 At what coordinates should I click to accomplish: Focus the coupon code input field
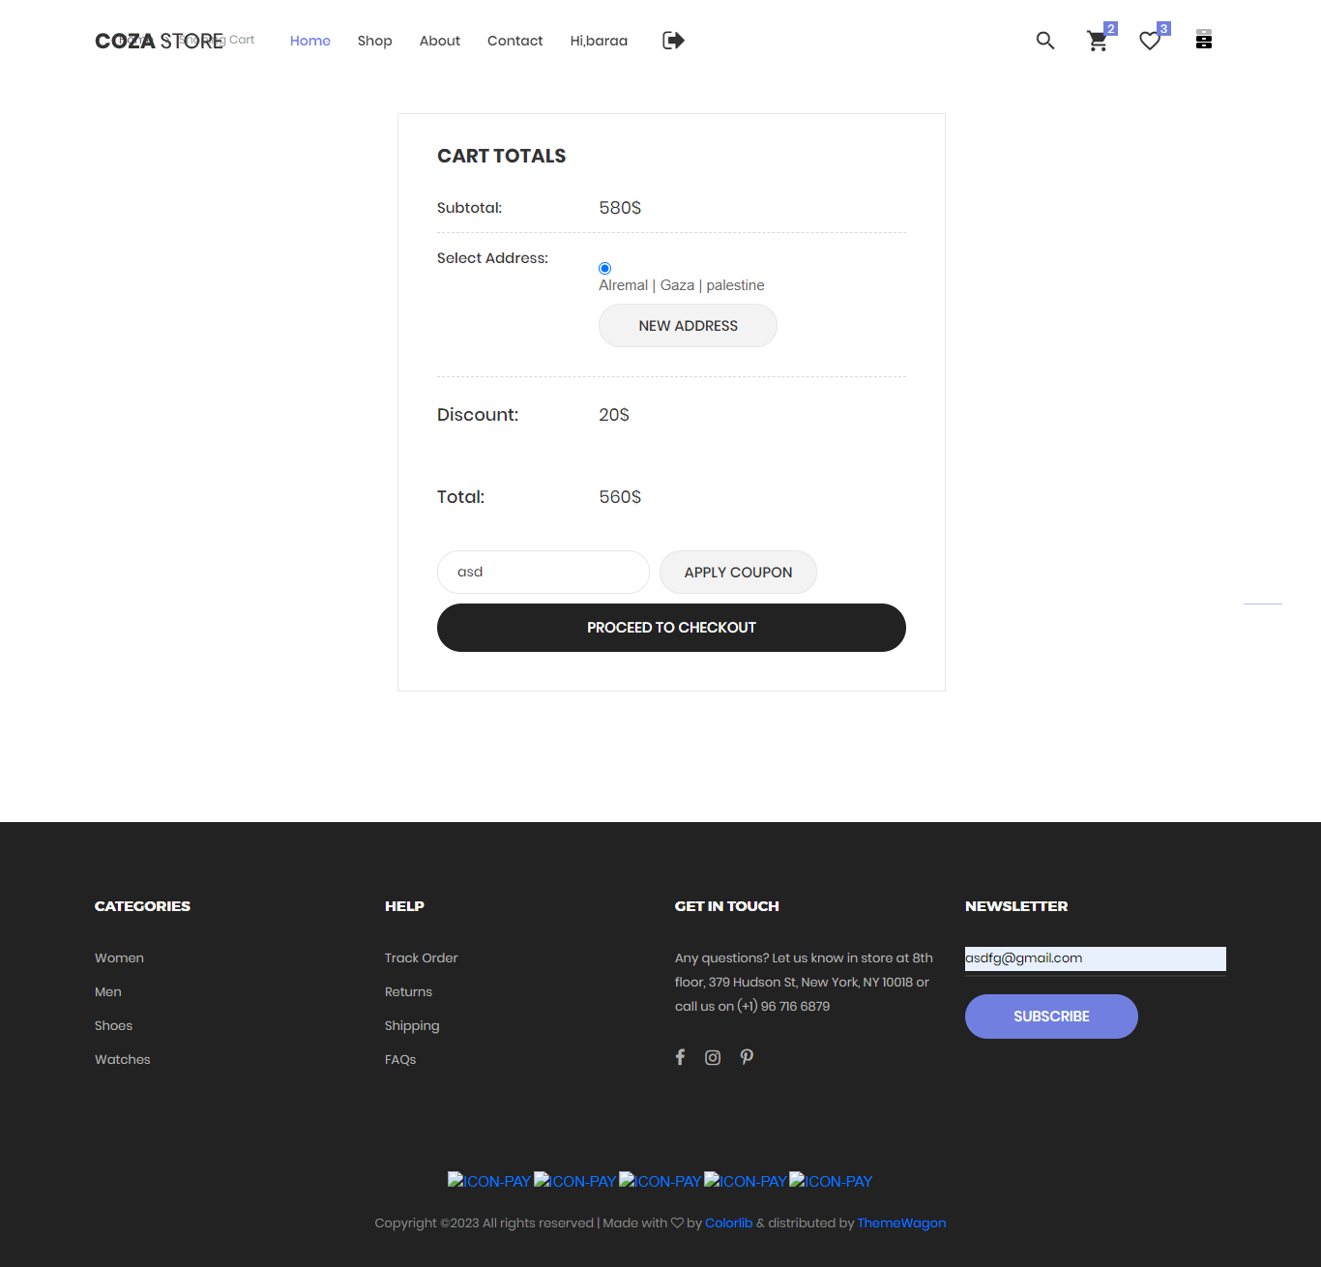point(543,573)
